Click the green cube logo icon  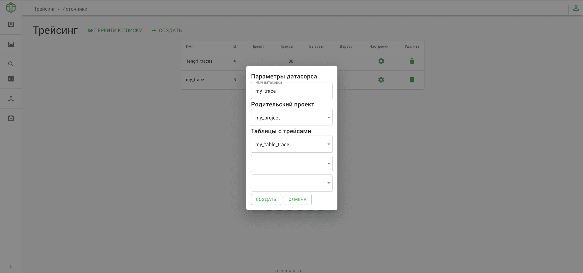pyautogui.click(x=11, y=8)
